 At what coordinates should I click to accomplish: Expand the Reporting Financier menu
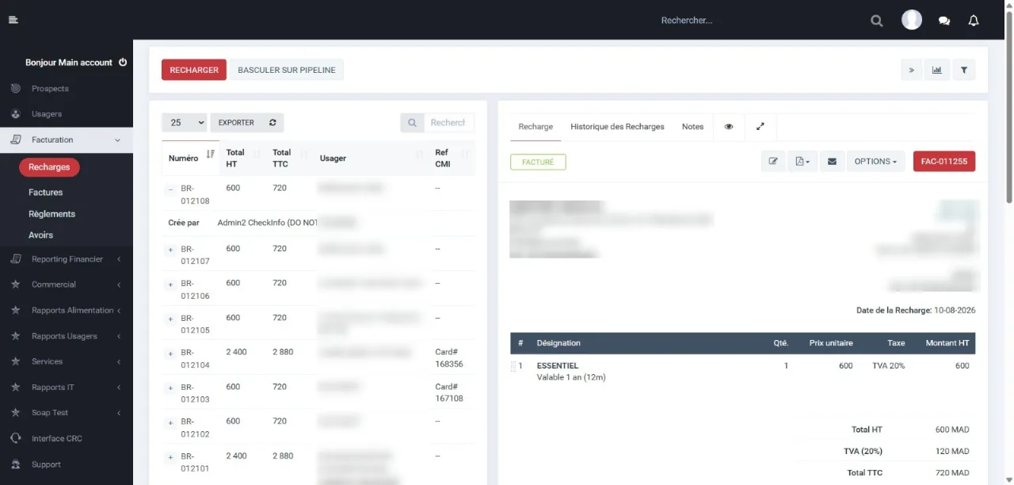tap(67, 259)
